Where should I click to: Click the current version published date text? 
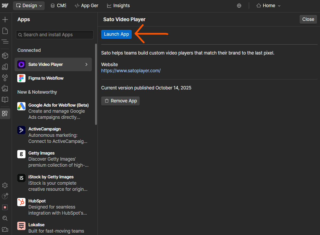coord(146,88)
